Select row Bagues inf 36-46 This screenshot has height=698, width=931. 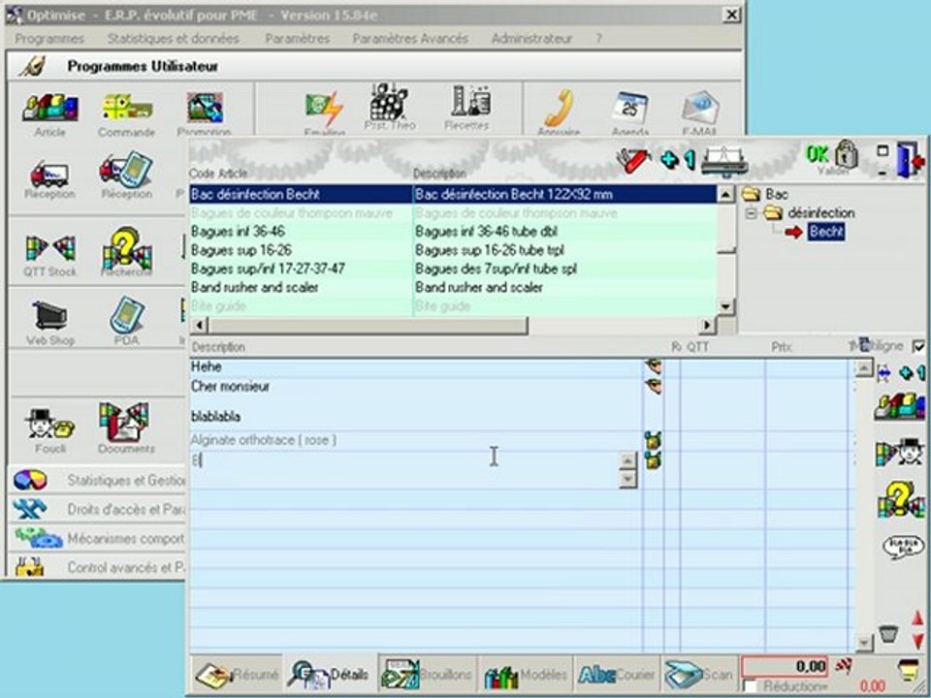click(453, 232)
